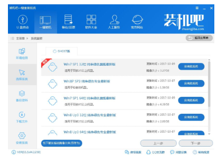
Task: Open 帮助视频 in the footer
Action: pos(201,152)
